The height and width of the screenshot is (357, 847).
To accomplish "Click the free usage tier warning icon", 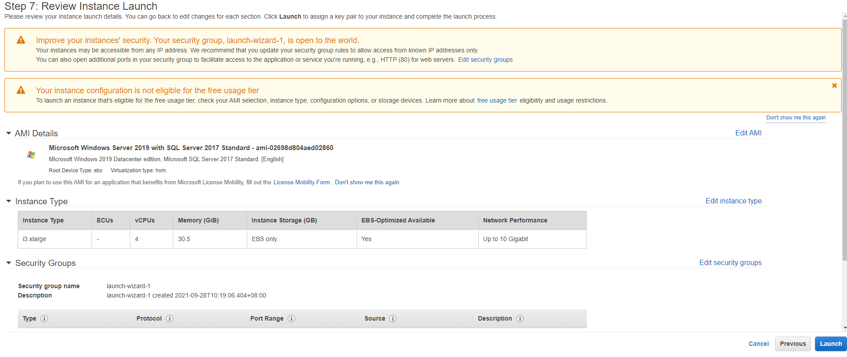I will click(x=21, y=90).
